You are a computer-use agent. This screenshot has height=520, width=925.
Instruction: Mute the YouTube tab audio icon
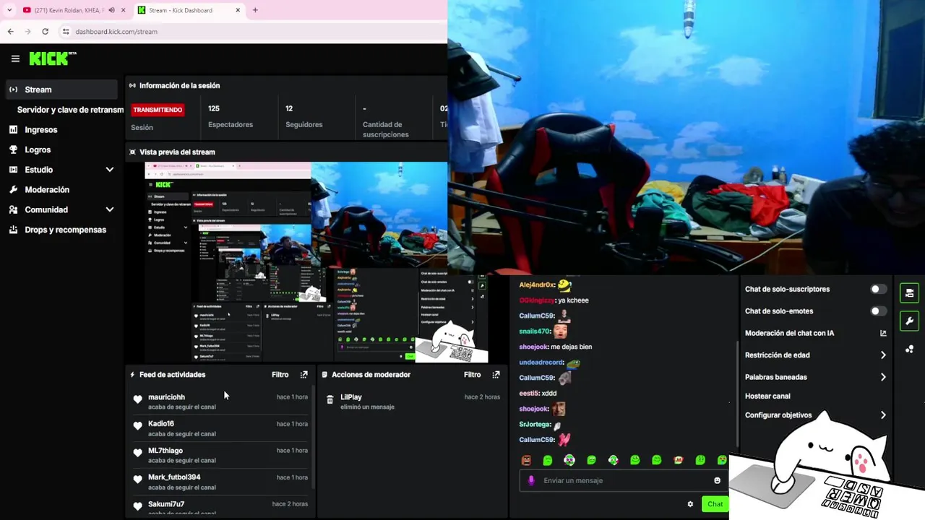click(x=111, y=10)
